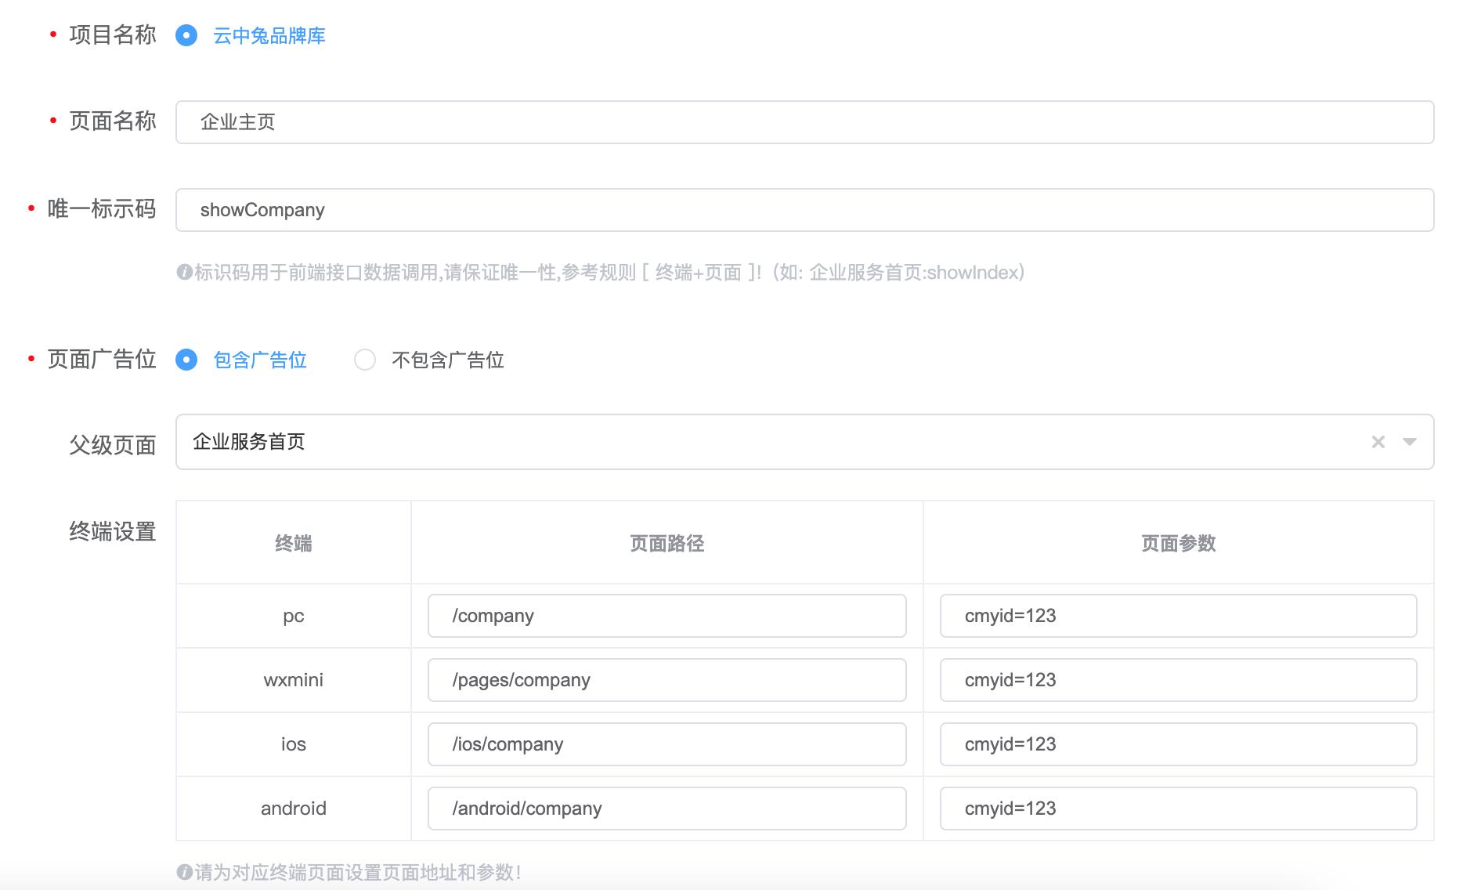Click the info icon beside terminal settings hint
The height and width of the screenshot is (890, 1463).
[183, 870]
